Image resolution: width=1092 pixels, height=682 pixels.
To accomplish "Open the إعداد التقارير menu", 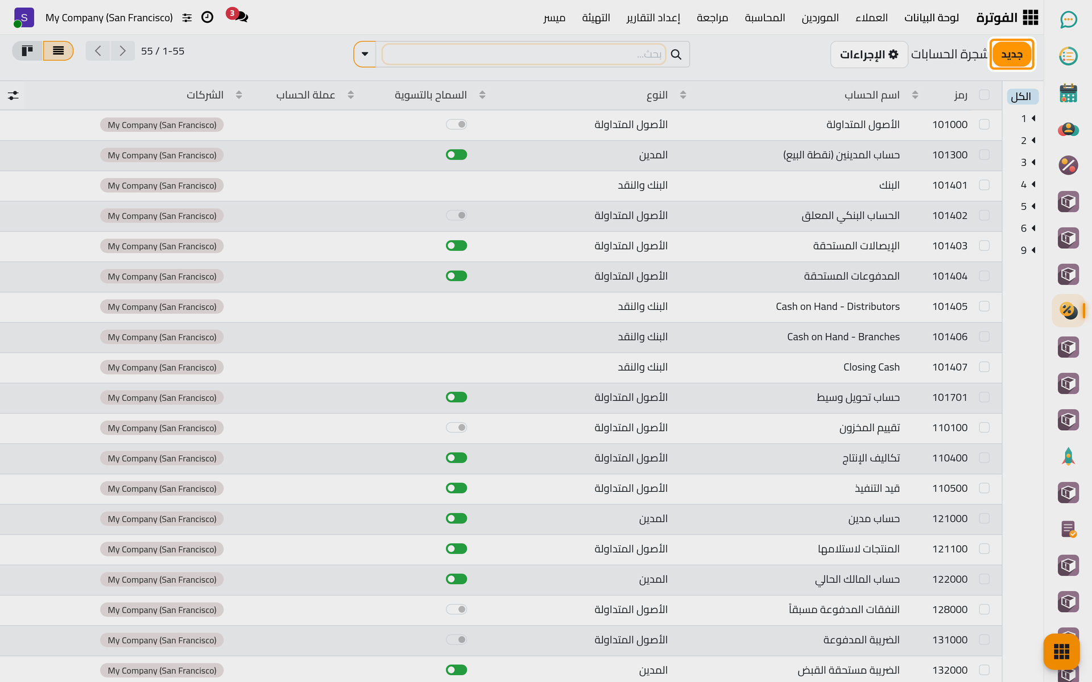I will (x=653, y=18).
